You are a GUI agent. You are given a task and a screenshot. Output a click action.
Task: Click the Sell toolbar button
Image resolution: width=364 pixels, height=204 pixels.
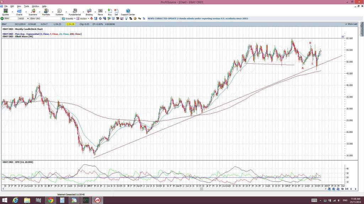click(x=116, y=12)
